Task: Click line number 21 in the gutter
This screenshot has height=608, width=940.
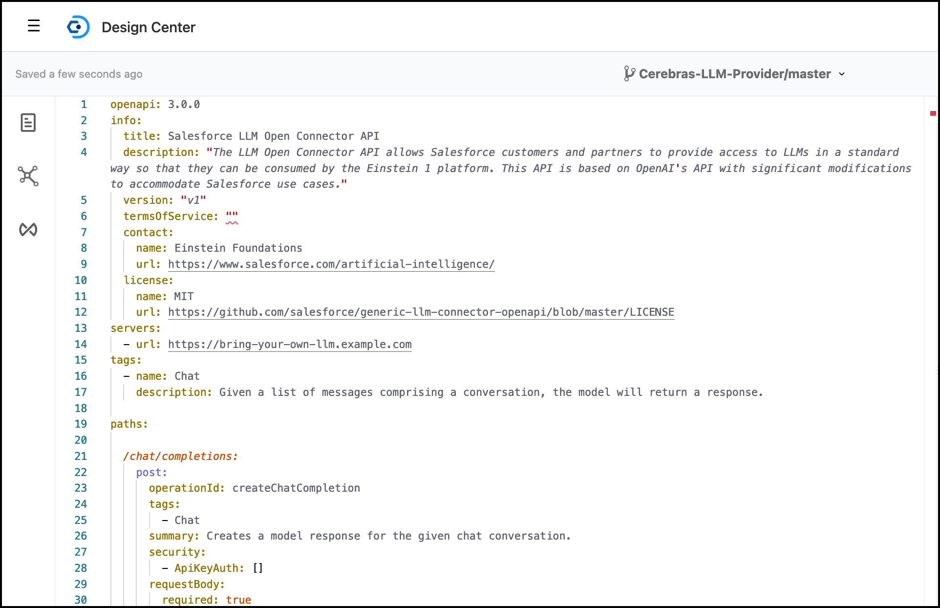Action: [x=81, y=456]
